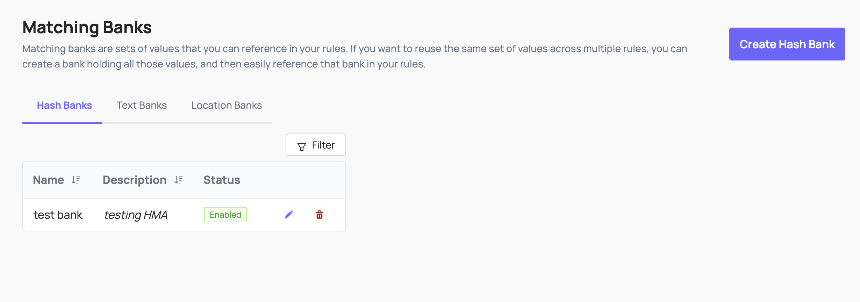Click the Create Hash Bank button

[x=787, y=44]
